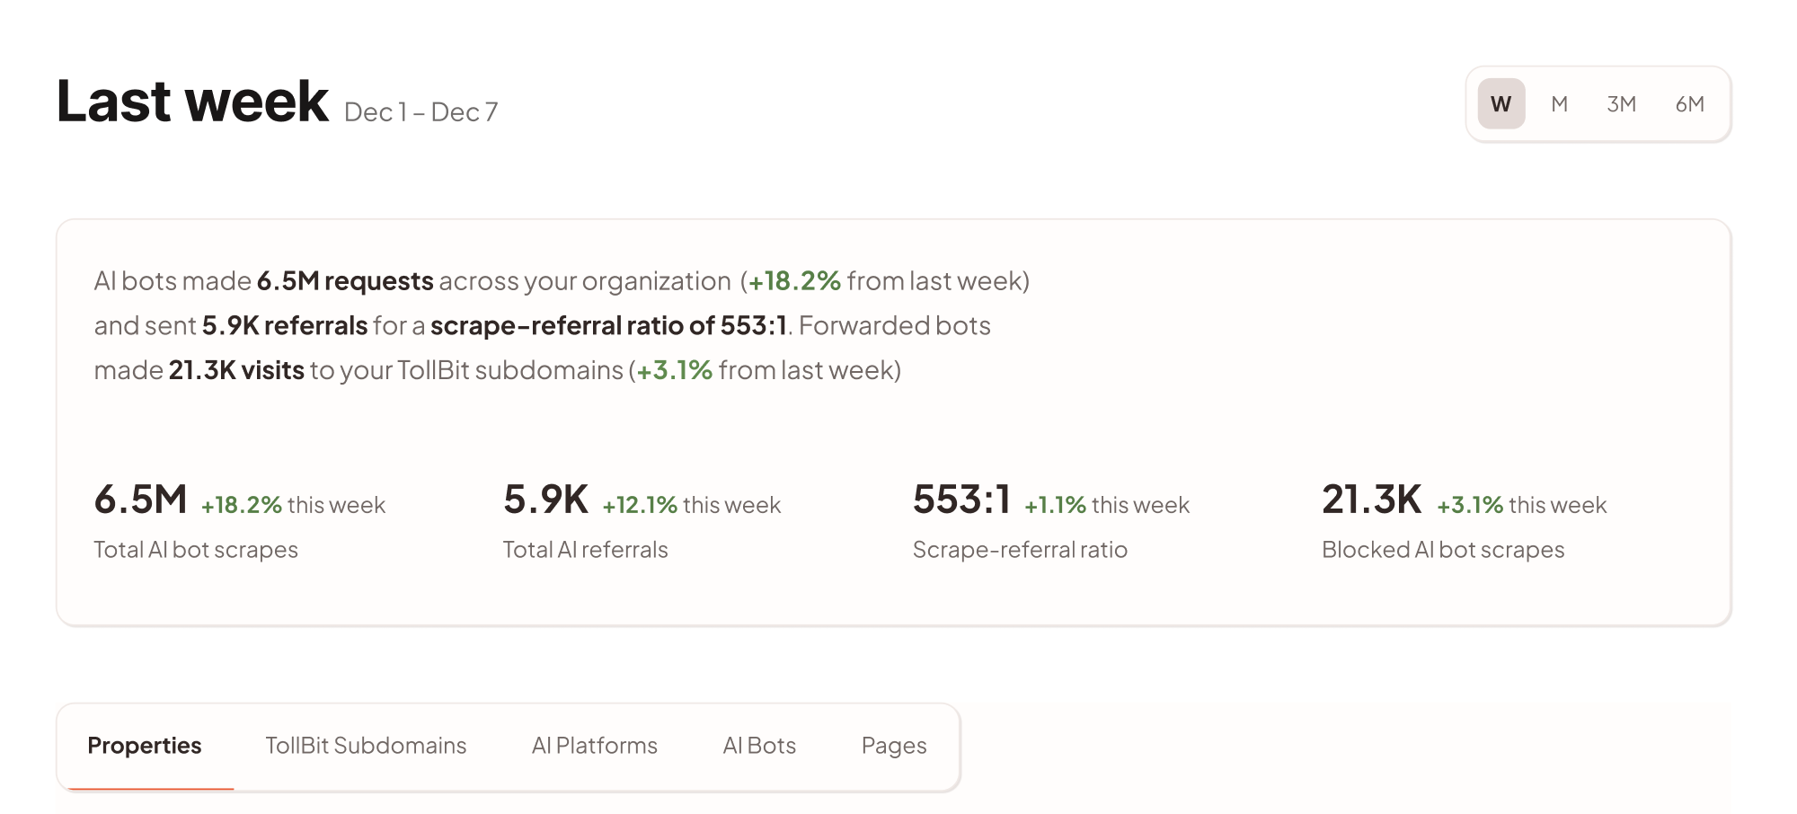Image resolution: width=1797 pixels, height=814 pixels.
Task: Click the 21.3K Blocked AI bot scrapes figure
Action: coord(1371,500)
